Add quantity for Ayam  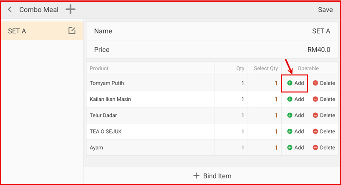tap(295, 148)
